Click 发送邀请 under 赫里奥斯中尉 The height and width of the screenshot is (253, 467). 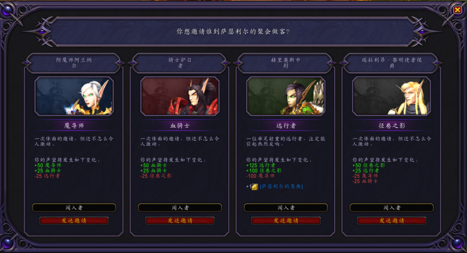tap(286, 221)
